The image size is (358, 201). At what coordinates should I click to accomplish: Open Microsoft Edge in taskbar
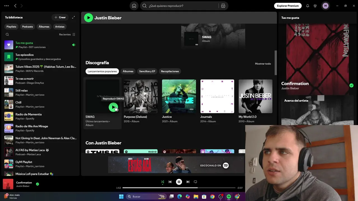point(180,197)
